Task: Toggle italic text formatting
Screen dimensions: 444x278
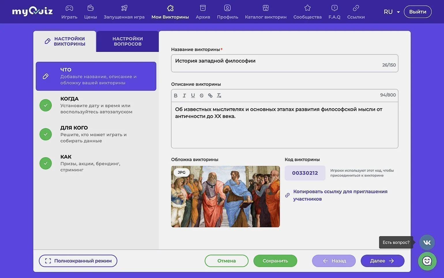Action: click(184, 96)
